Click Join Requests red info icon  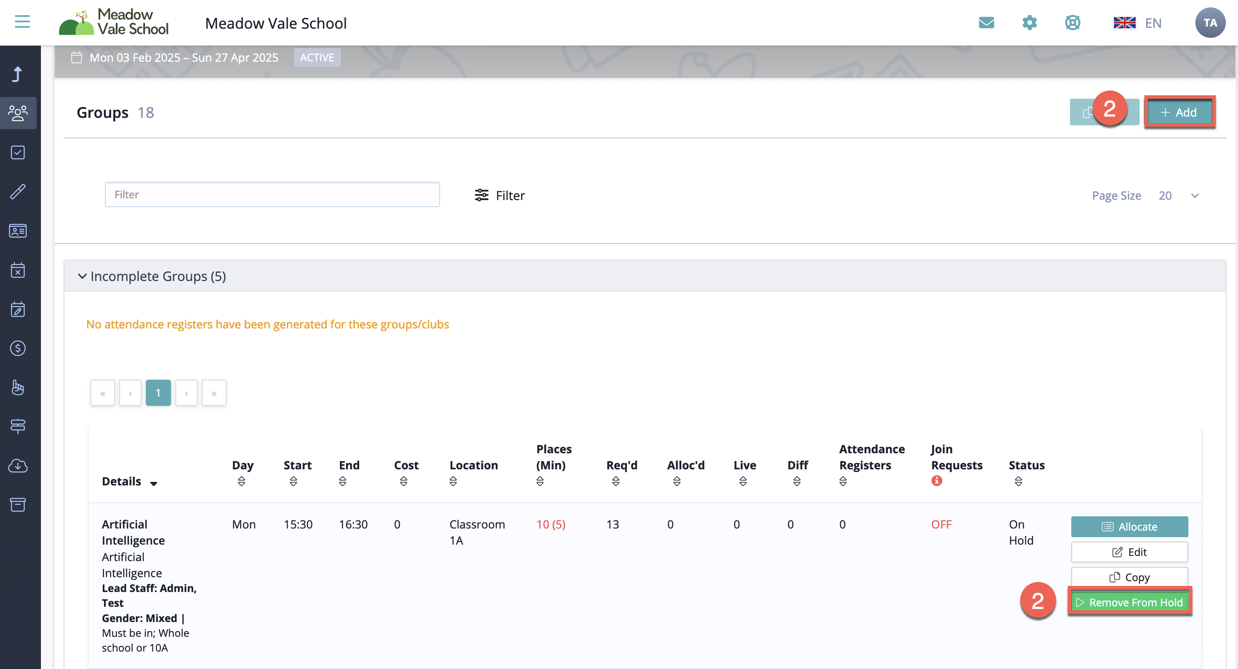(936, 481)
